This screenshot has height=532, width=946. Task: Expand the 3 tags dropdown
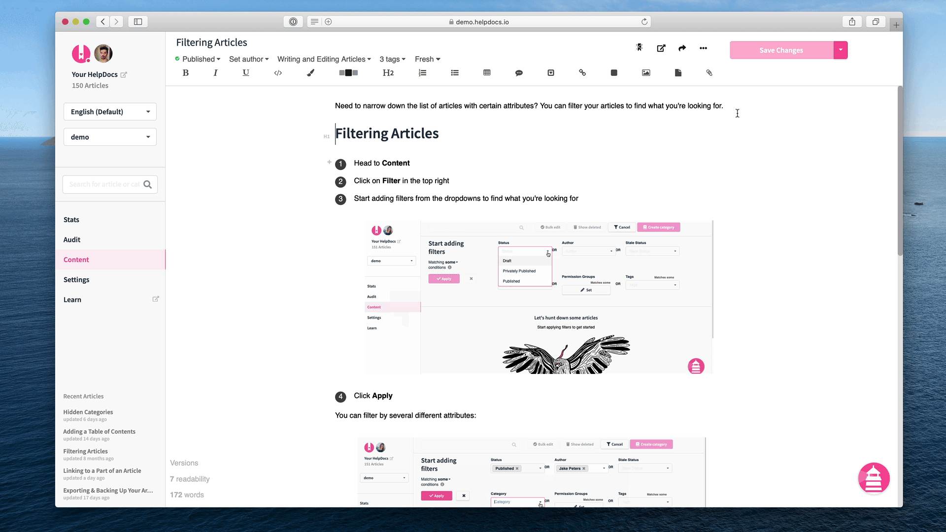pos(392,59)
